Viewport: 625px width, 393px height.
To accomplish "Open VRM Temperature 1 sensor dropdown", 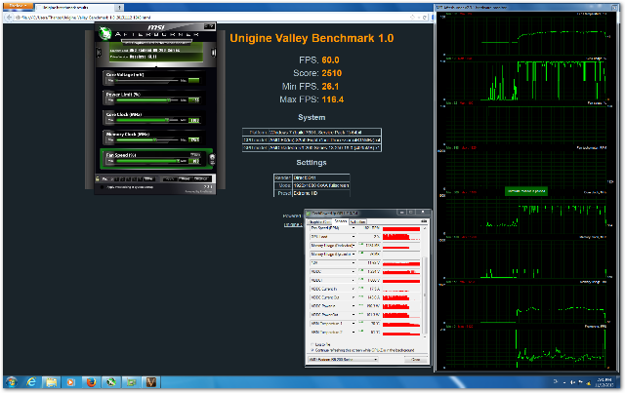I will 354,324.
